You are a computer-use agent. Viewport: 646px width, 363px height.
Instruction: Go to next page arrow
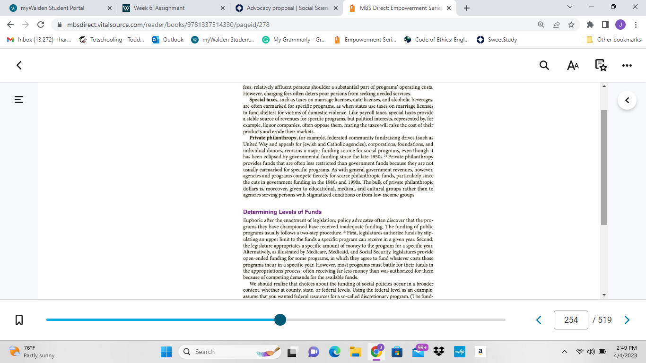point(627,320)
